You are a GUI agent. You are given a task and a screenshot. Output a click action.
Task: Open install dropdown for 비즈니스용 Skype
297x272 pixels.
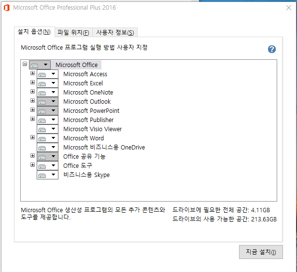tap(47, 175)
